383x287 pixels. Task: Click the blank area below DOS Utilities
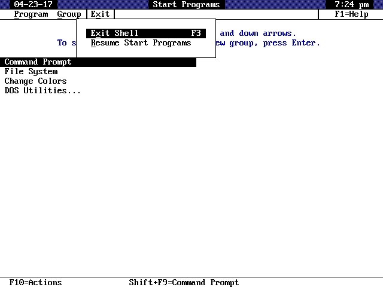tap(191, 179)
